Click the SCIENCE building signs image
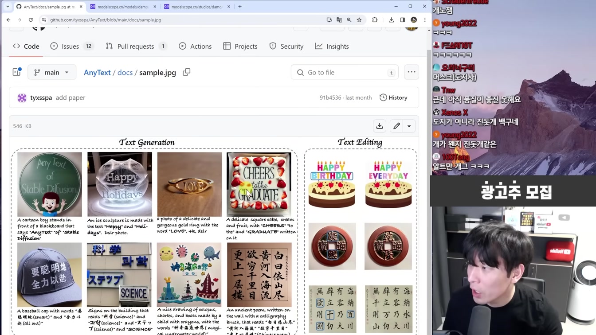This screenshot has width=596, height=335. [119, 275]
